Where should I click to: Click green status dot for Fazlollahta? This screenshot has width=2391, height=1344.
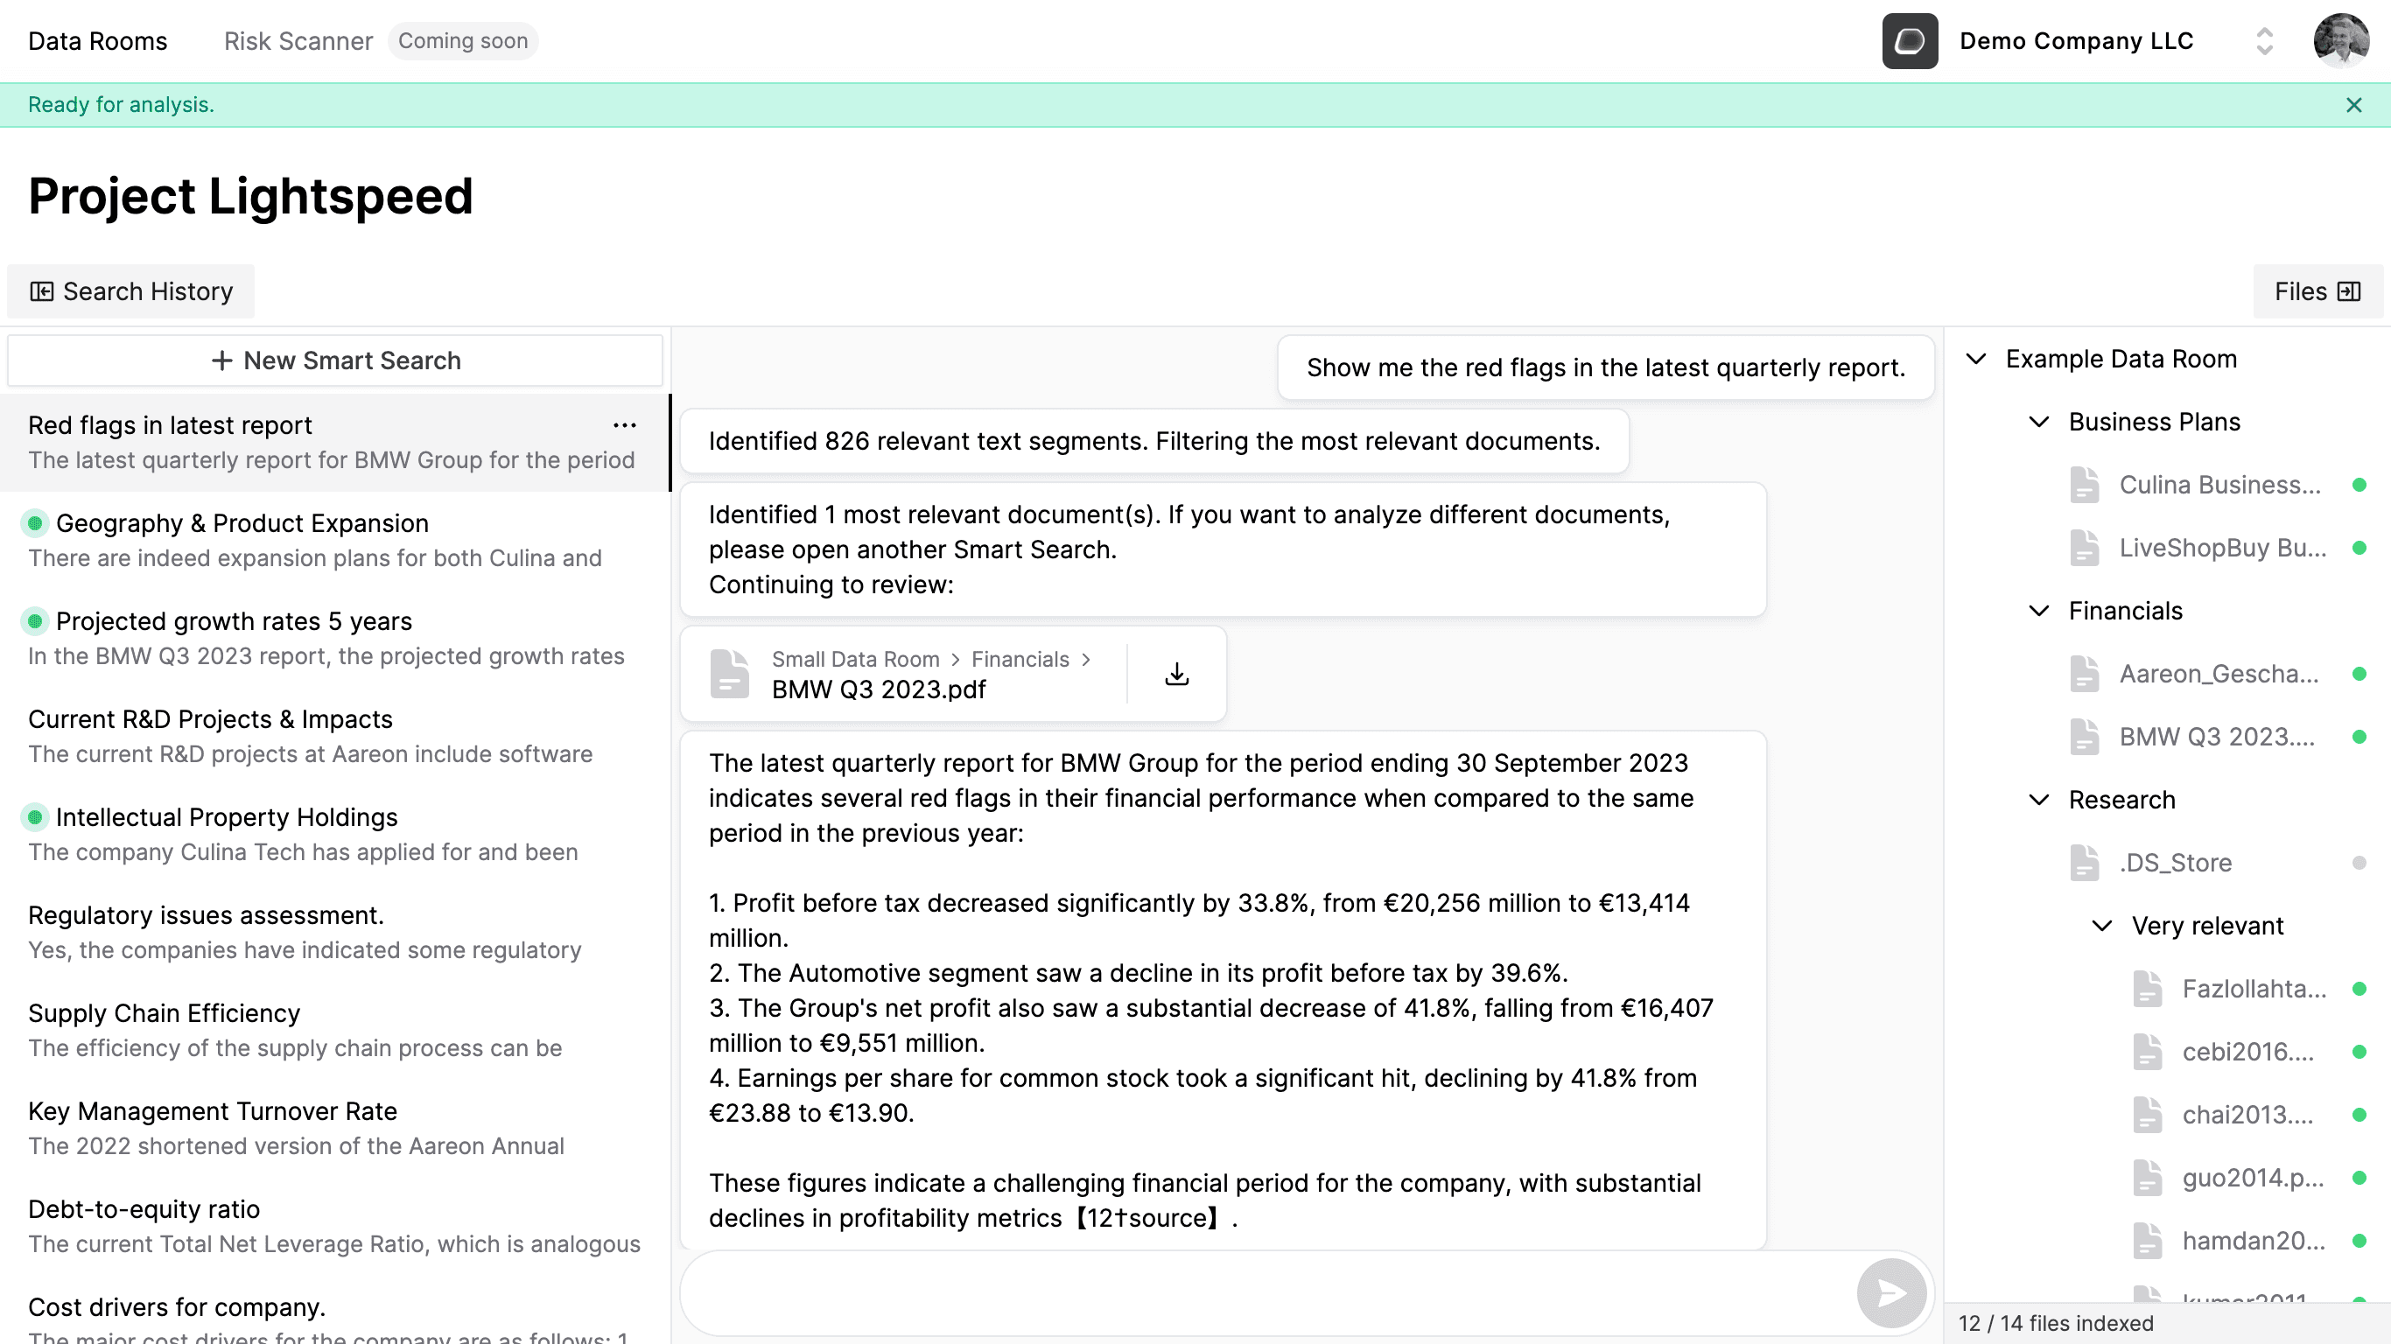(x=2359, y=990)
